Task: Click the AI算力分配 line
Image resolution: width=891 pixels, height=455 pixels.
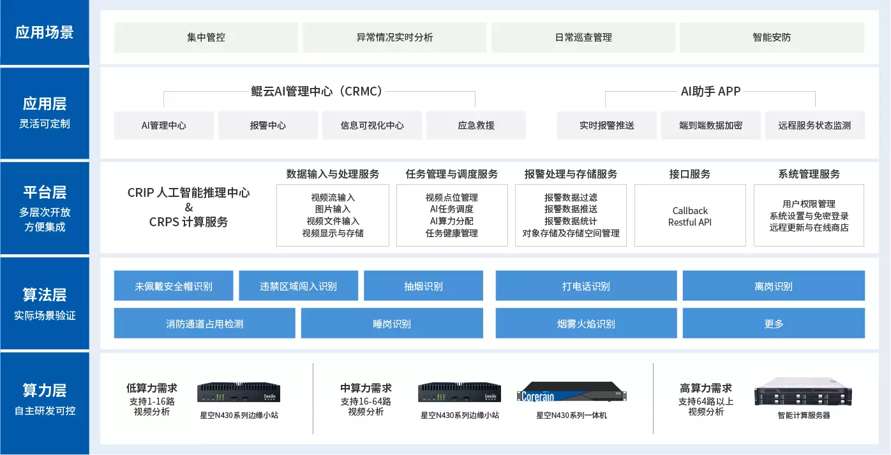Action: click(452, 221)
